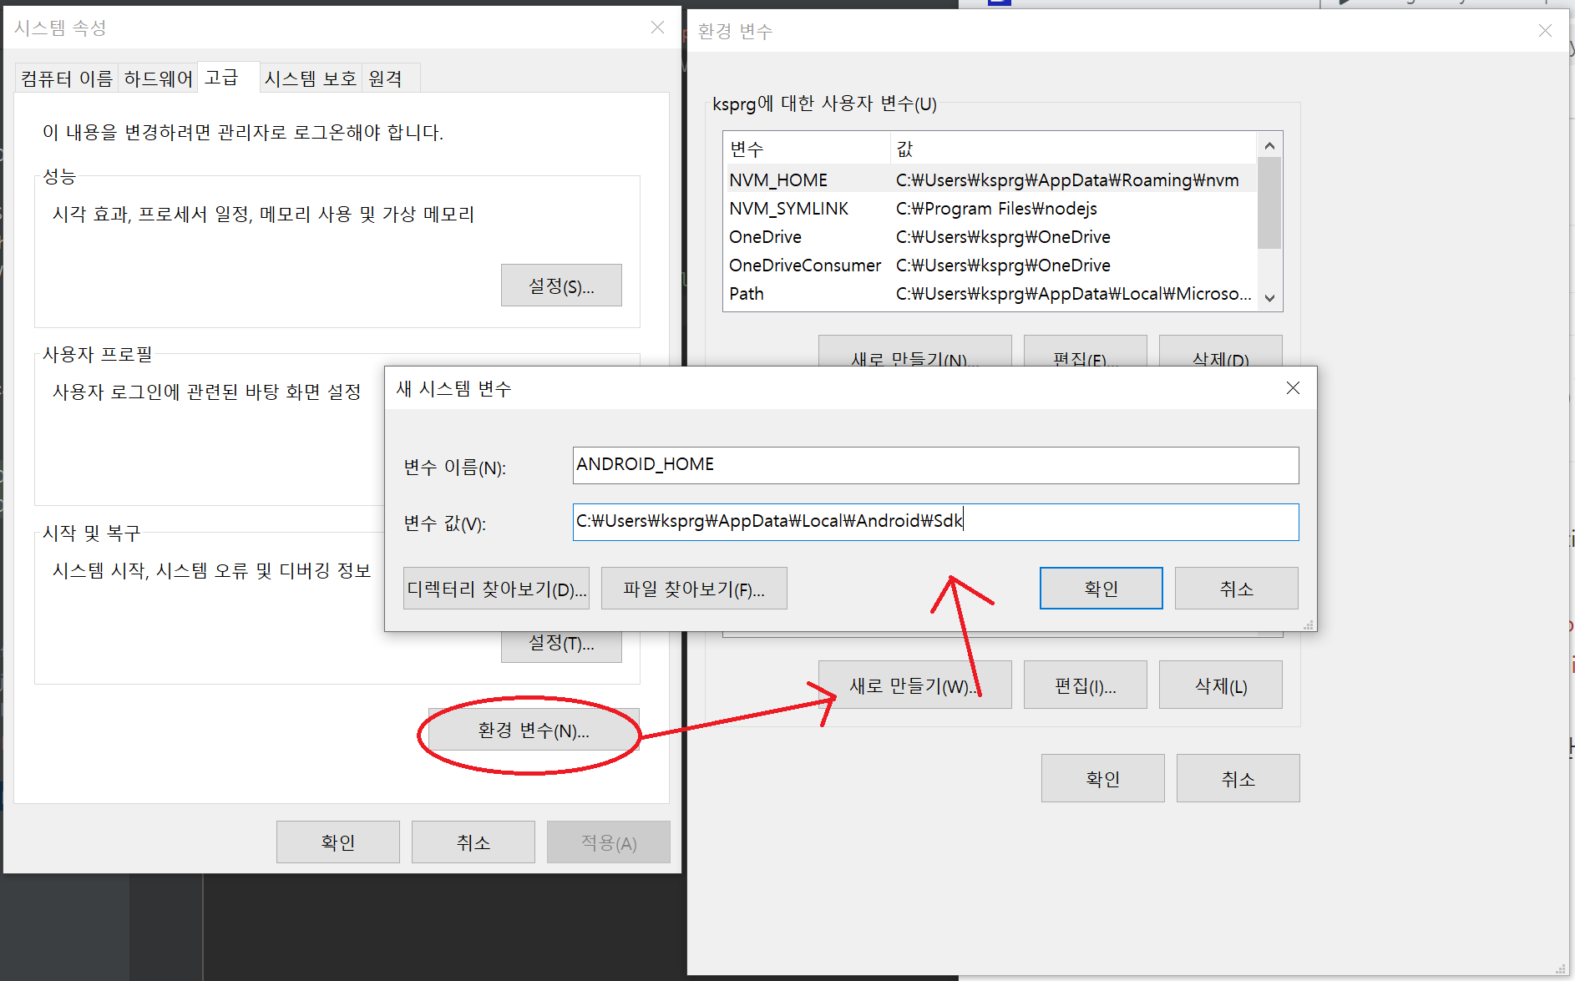Click user variables scroll down arrow
Screen dimensions: 1575x981
[1269, 298]
